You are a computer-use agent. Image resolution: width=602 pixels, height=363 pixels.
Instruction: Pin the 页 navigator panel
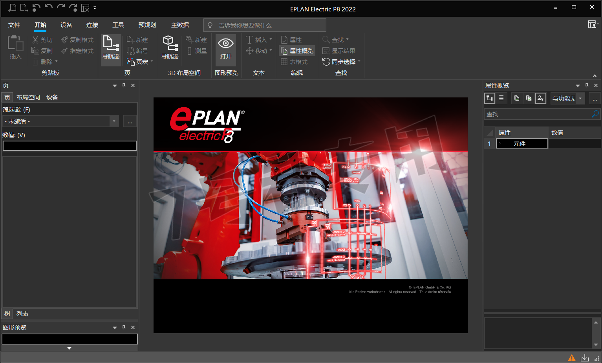point(124,85)
